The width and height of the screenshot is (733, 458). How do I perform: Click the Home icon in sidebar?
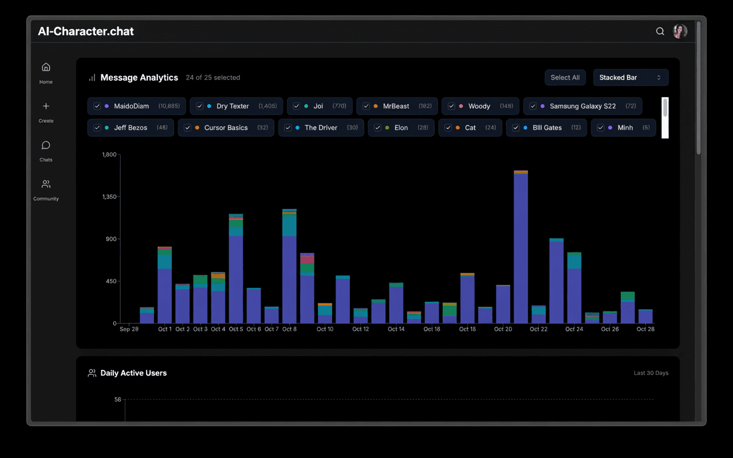pyautogui.click(x=46, y=67)
